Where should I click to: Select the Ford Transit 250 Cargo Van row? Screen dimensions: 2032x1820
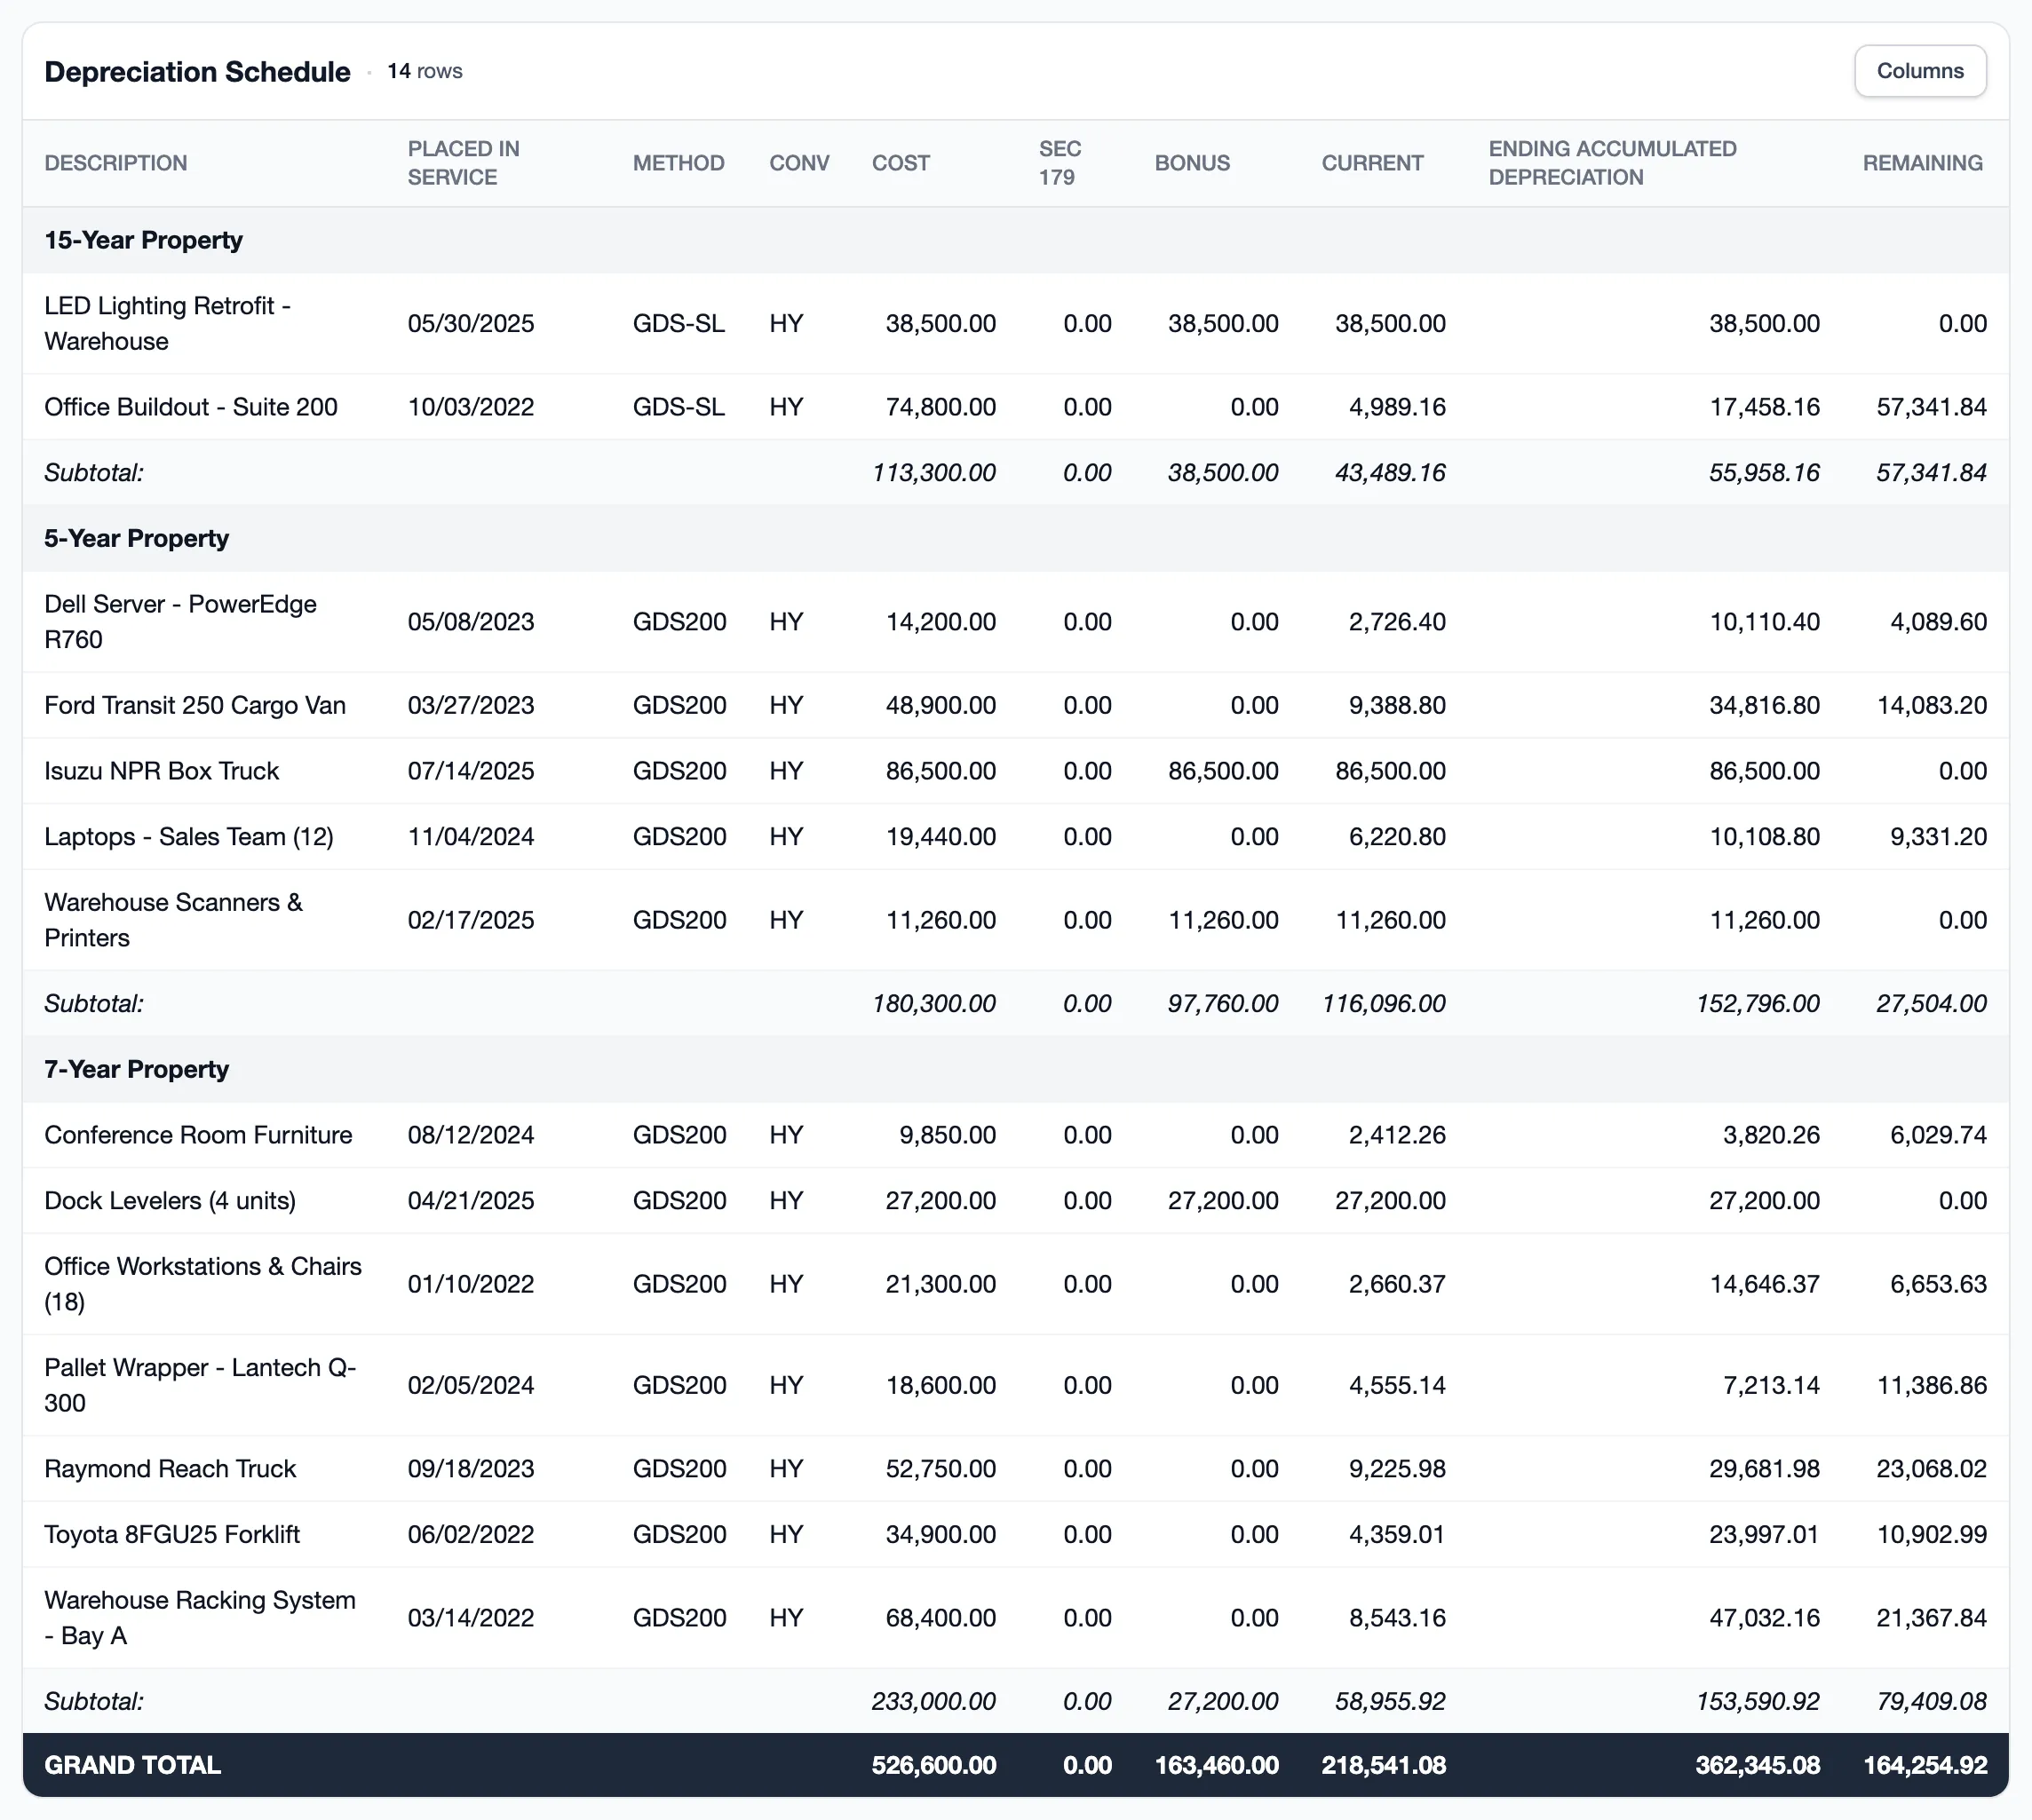1015,705
